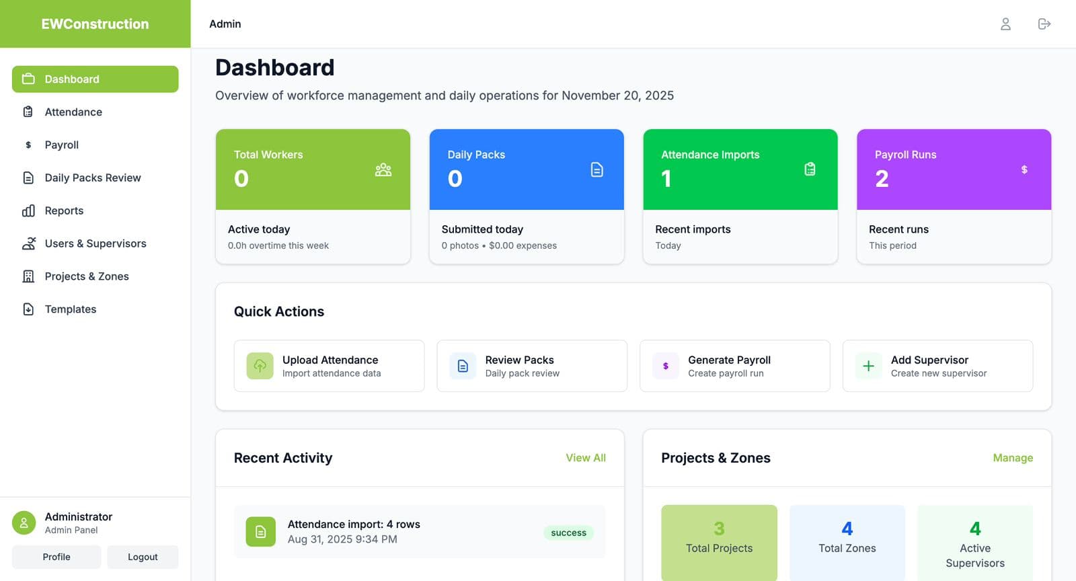Go to Payroll in the sidebar
Screen dimensions: 1076x581
(x=61, y=145)
